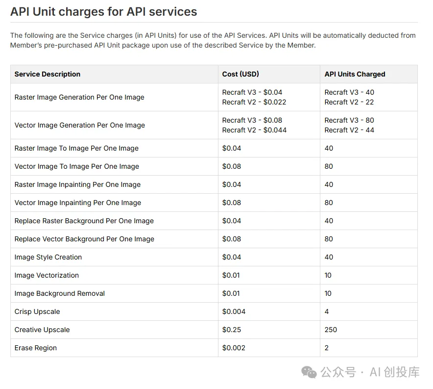Image resolution: width=433 pixels, height=389 pixels.
Task: Click the $0.04 cost for Image Style Creation
Action: pyautogui.click(x=232, y=258)
